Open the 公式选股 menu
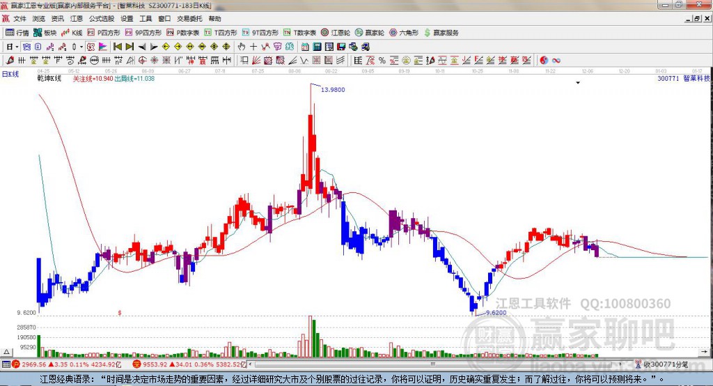This screenshot has height=386, width=713. point(102,19)
